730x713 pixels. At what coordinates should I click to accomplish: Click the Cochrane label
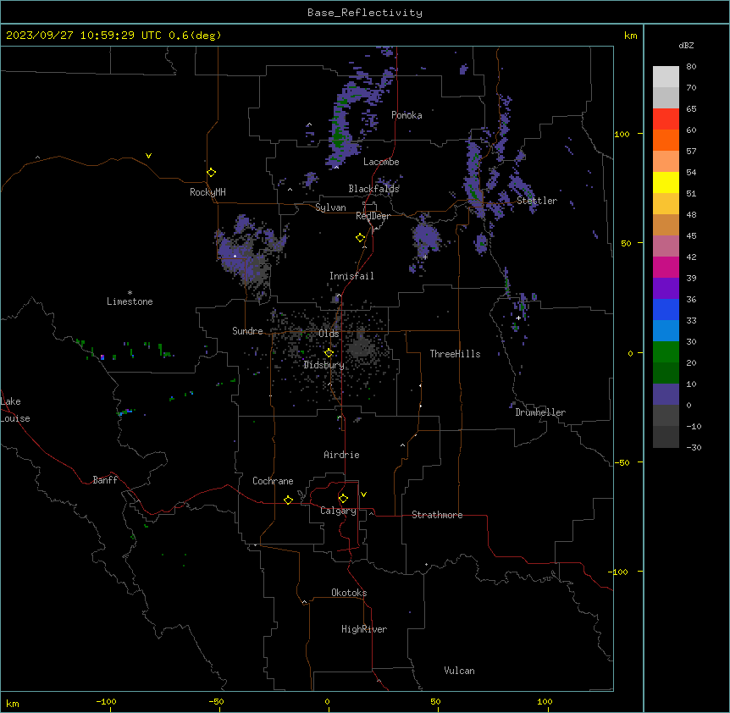pos(273,481)
